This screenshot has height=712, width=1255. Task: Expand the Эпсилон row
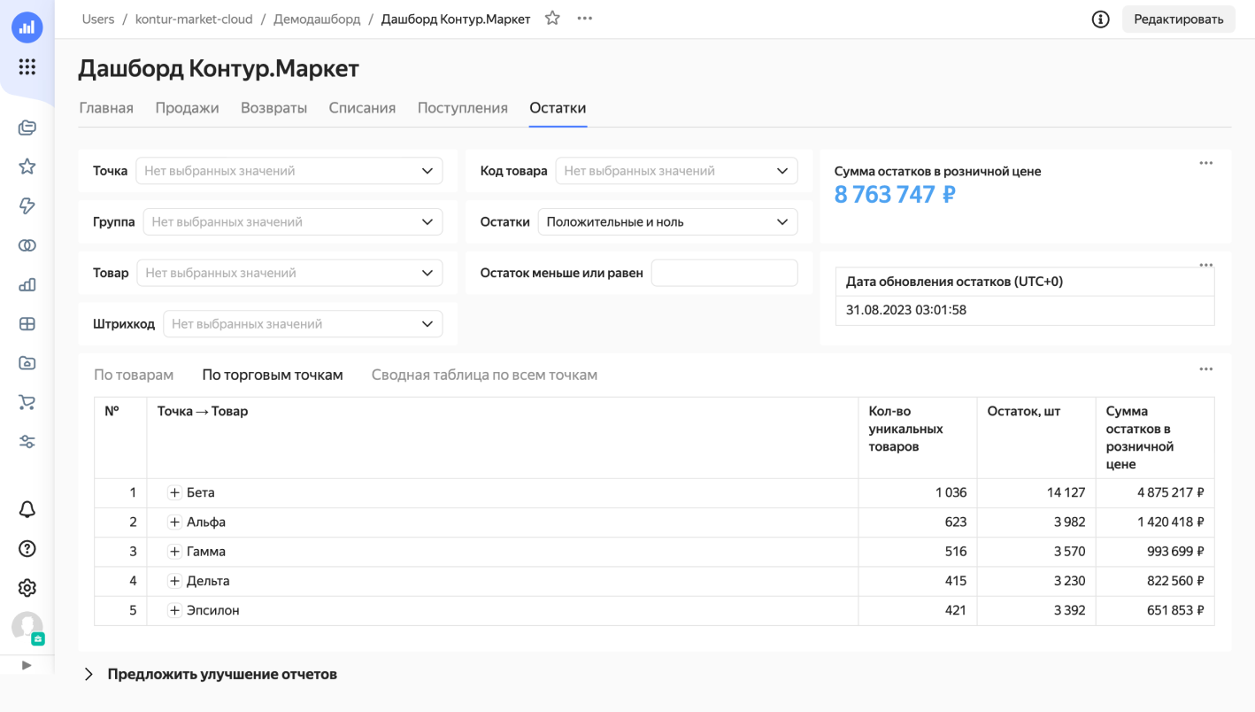click(x=174, y=611)
